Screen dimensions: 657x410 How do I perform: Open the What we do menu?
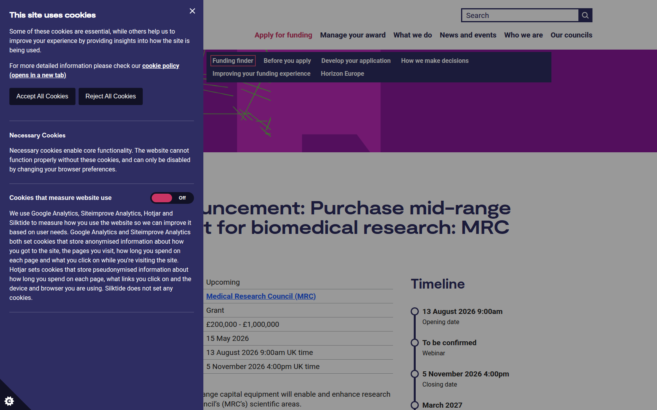(x=413, y=35)
